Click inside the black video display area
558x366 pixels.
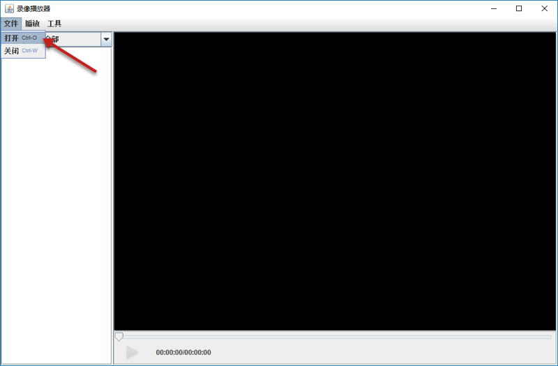pyautogui.click(x=334, y=181)
